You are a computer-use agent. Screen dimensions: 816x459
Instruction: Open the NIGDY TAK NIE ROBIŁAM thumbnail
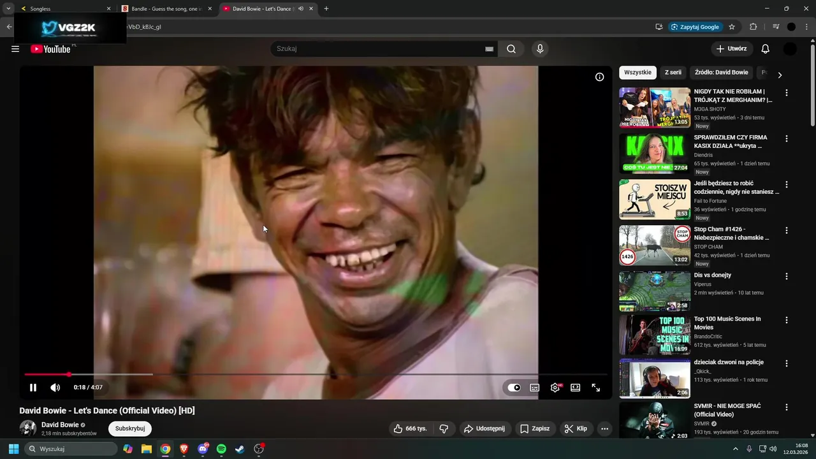tap(655, 108)
